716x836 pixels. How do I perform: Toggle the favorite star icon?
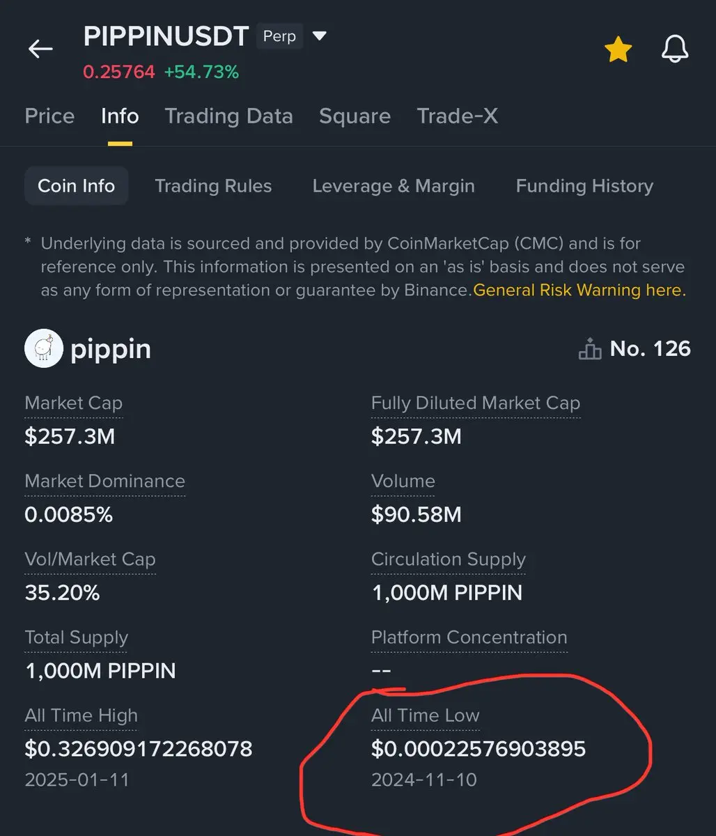[x=618, y=50]
